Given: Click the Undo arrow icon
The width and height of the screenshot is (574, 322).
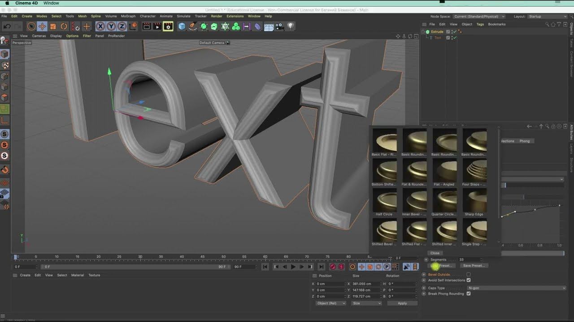Looking at the screenshot, I should pyautogui.click(x=7, y=27).
